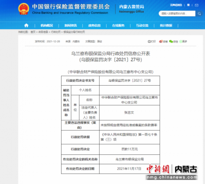Click the print icon
Image resolution: width=205 pixels, height=184 pixels.
(149, 42)
